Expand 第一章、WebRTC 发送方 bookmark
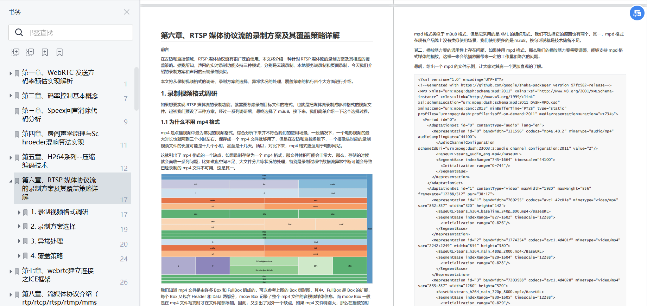 tap(11, 73)
